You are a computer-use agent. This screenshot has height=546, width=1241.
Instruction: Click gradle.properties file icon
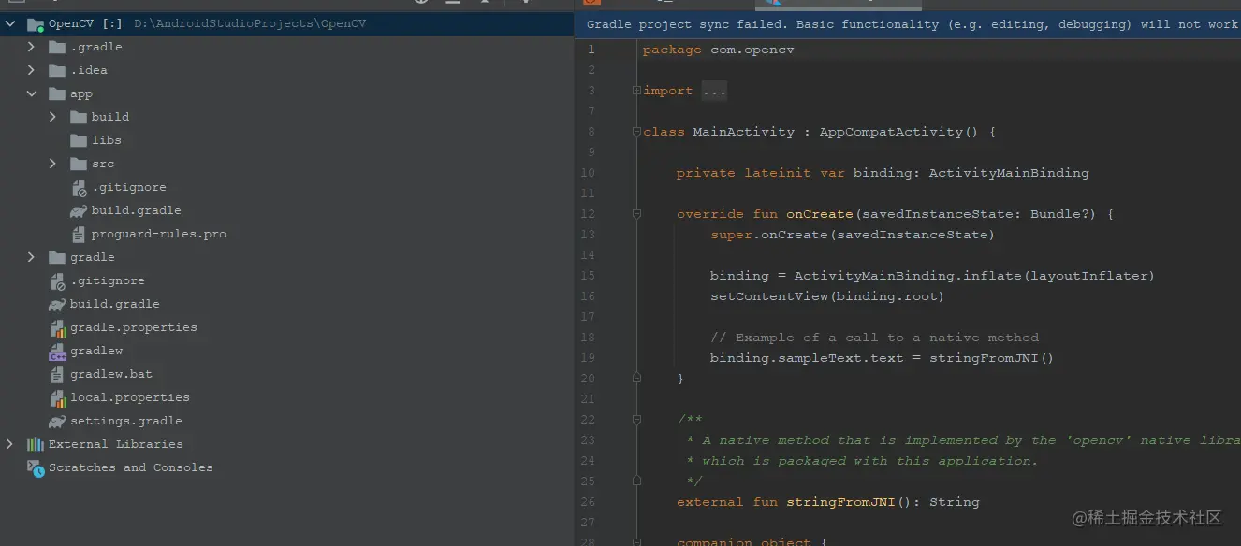[x=58, y=327]
